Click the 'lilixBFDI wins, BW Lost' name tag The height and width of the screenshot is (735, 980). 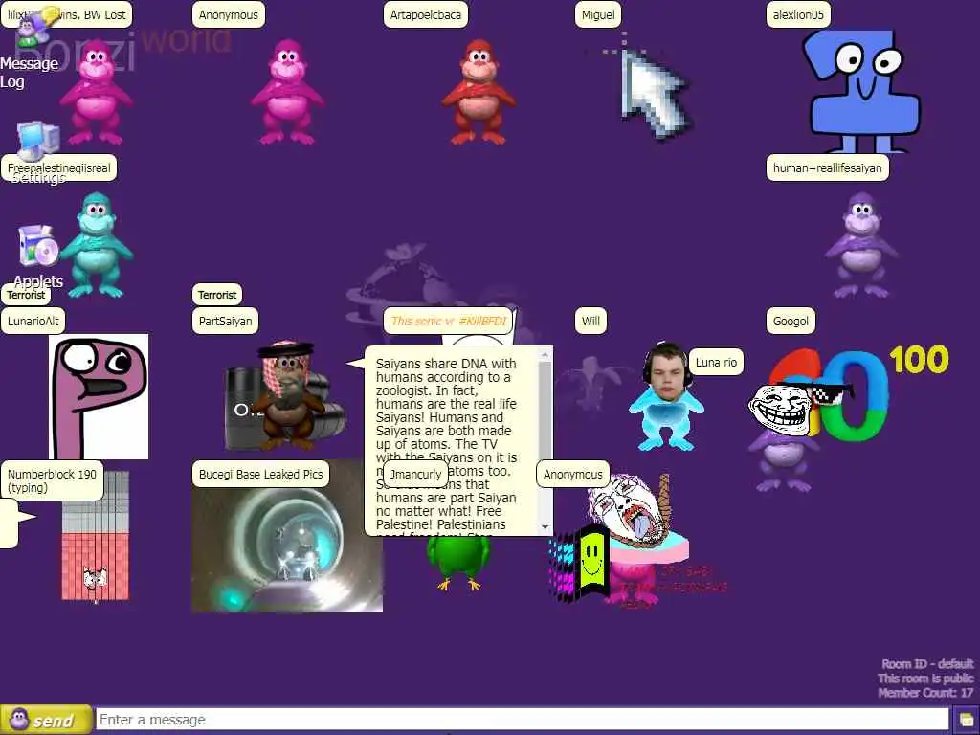pyautogui.click(x=66, y=14)
